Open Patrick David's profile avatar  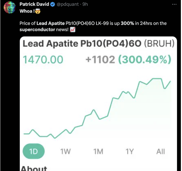[10, 8]
